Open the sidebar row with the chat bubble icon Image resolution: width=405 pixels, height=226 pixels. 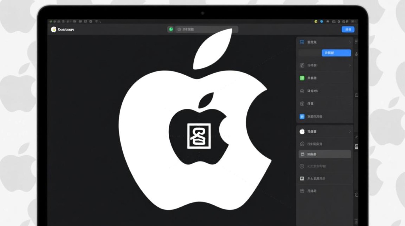pyautogui.click(x=325, y=91)
